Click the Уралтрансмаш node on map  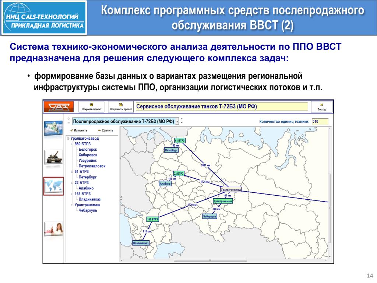coord(223,201)
